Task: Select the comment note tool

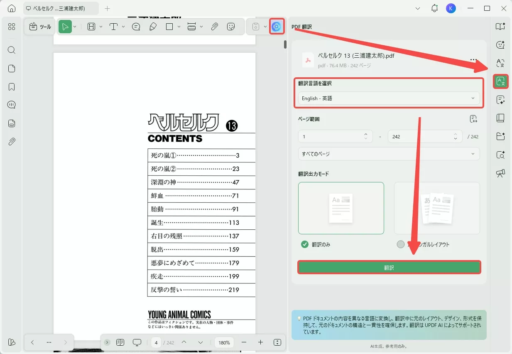Action: pyautogui.click(x=136, y=27)
